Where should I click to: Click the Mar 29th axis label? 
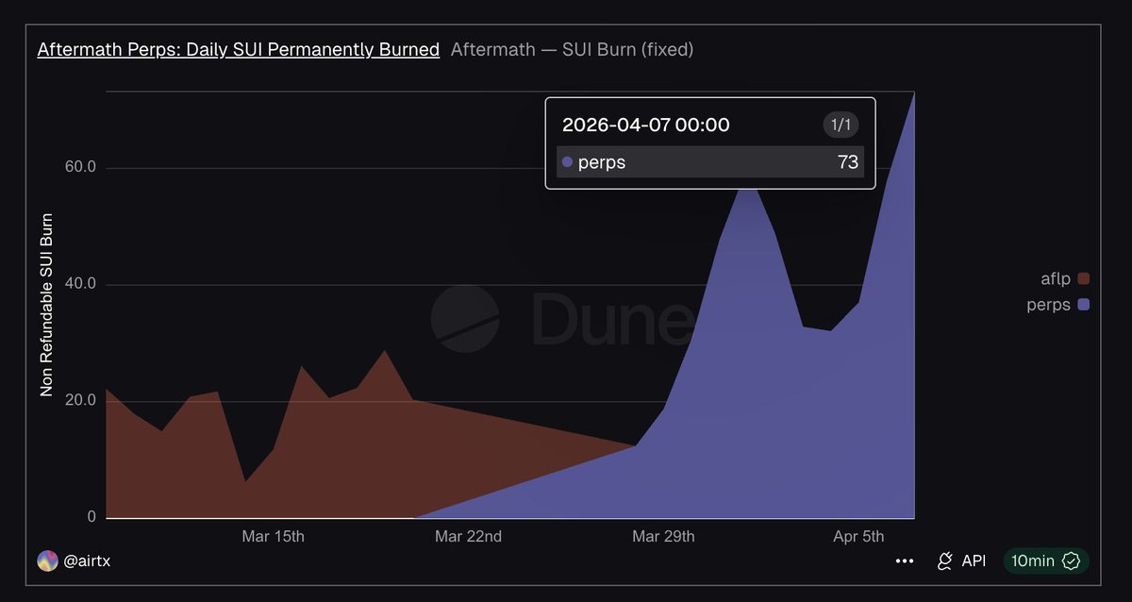pos(663,537)
